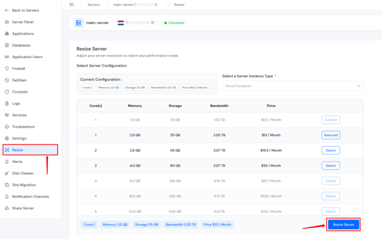Open the Cronjobs section

[x=20, y=92]
